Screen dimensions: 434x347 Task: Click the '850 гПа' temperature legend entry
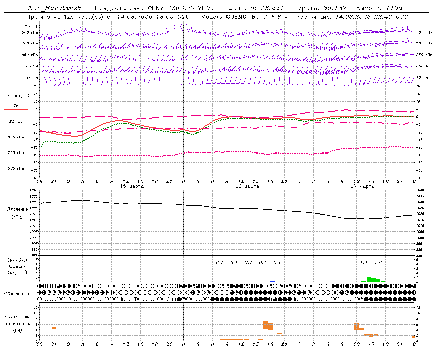(16, 137)
